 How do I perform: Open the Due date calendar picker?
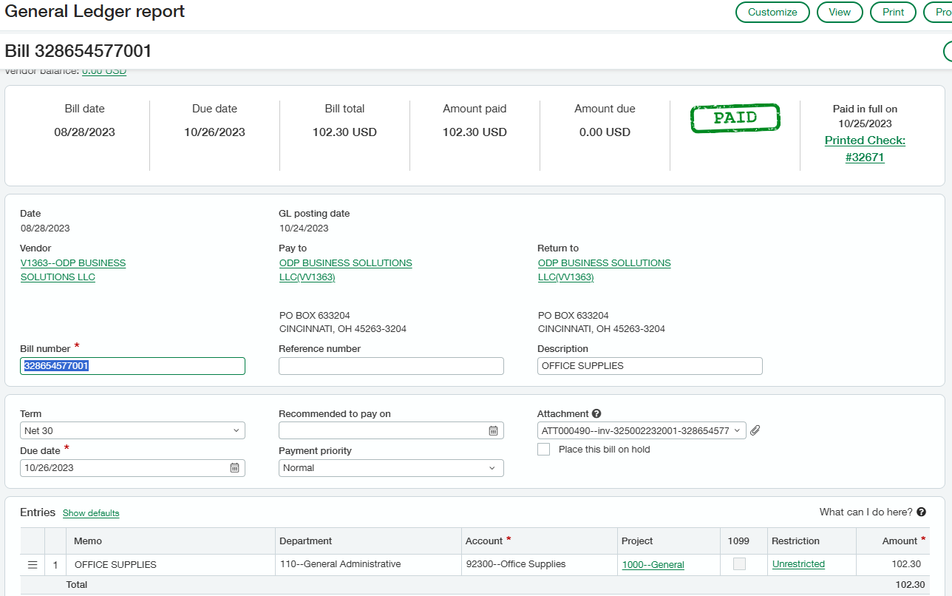[235, 467]
